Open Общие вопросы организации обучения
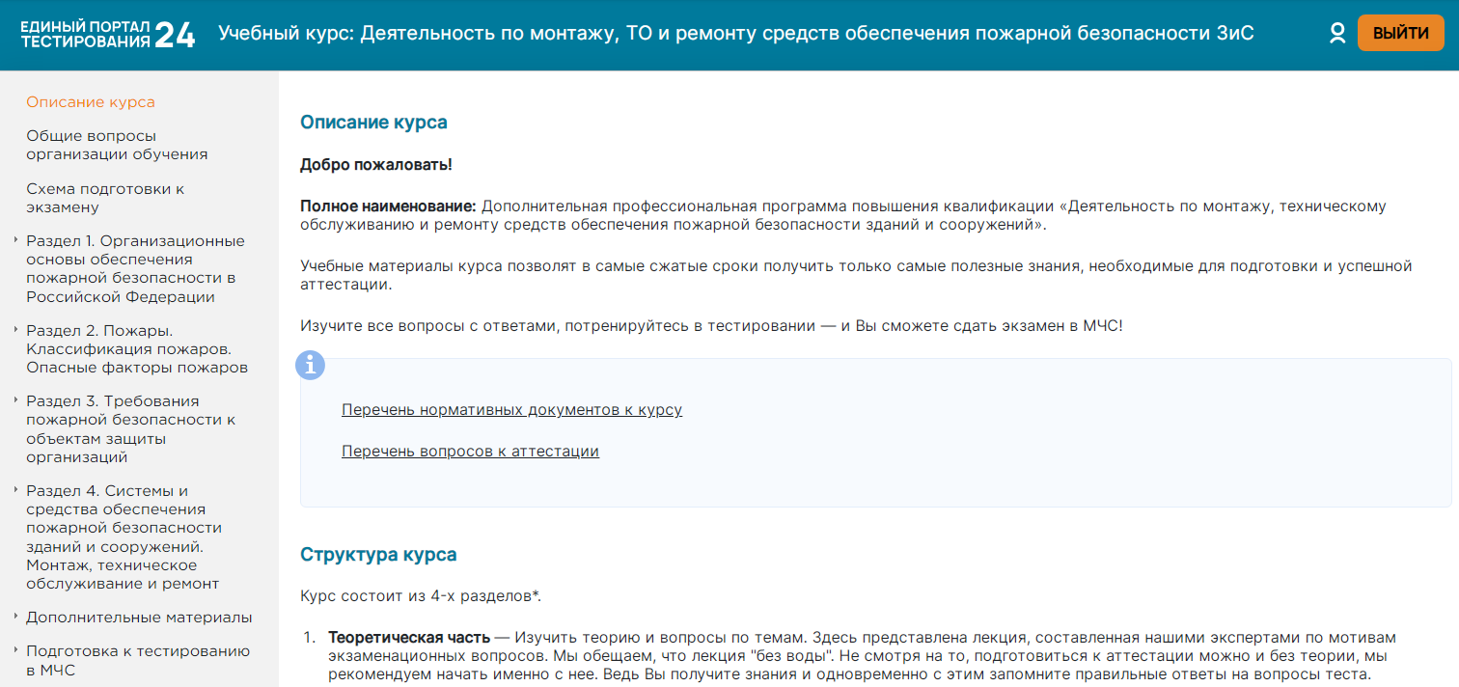Image resolution: width=1459 pixels, height=687 pixels. [x=117, y=145]
